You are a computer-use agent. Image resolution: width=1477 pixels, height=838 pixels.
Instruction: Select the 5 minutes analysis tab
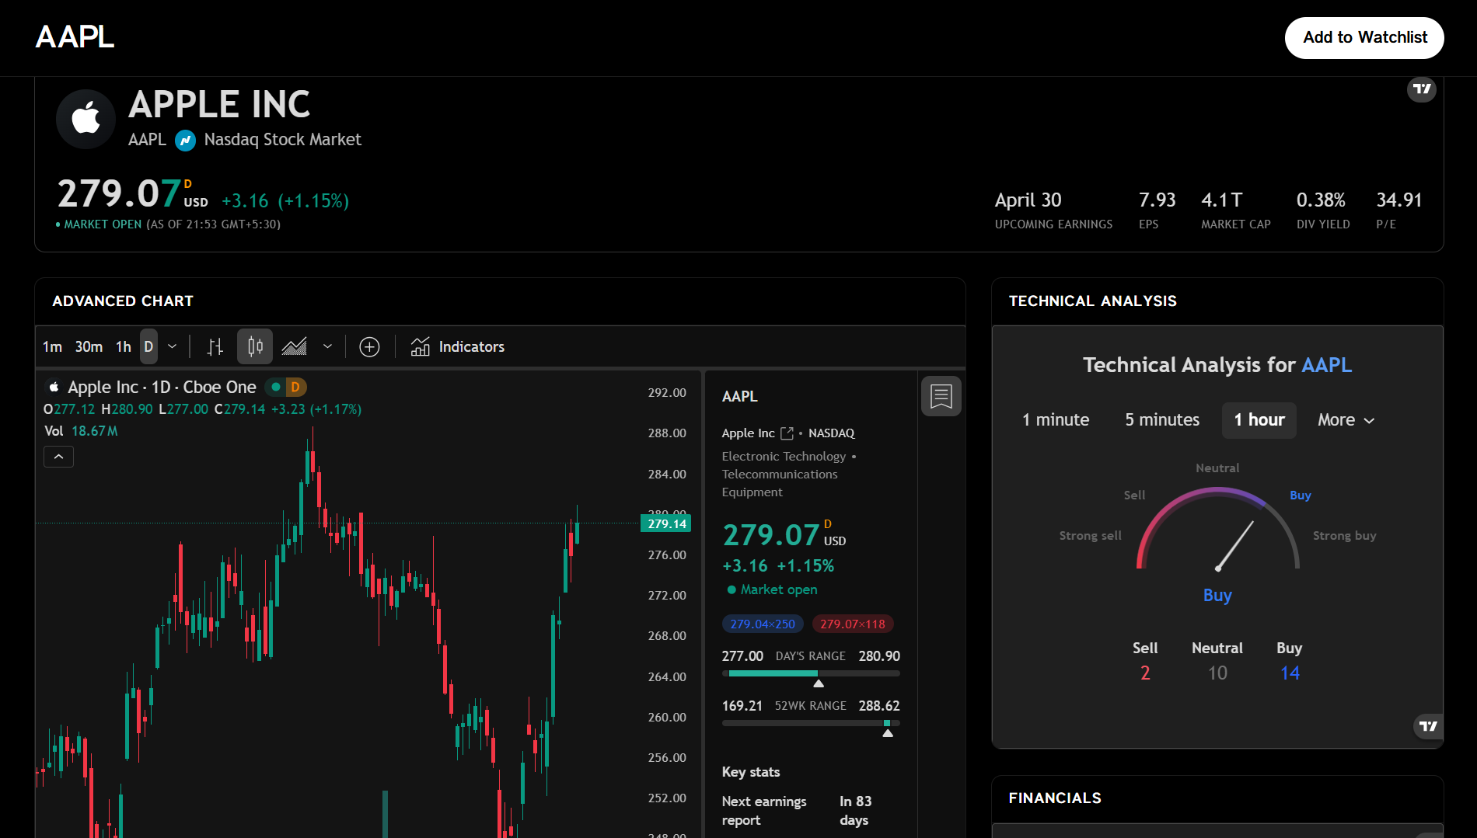[1161, 420]
